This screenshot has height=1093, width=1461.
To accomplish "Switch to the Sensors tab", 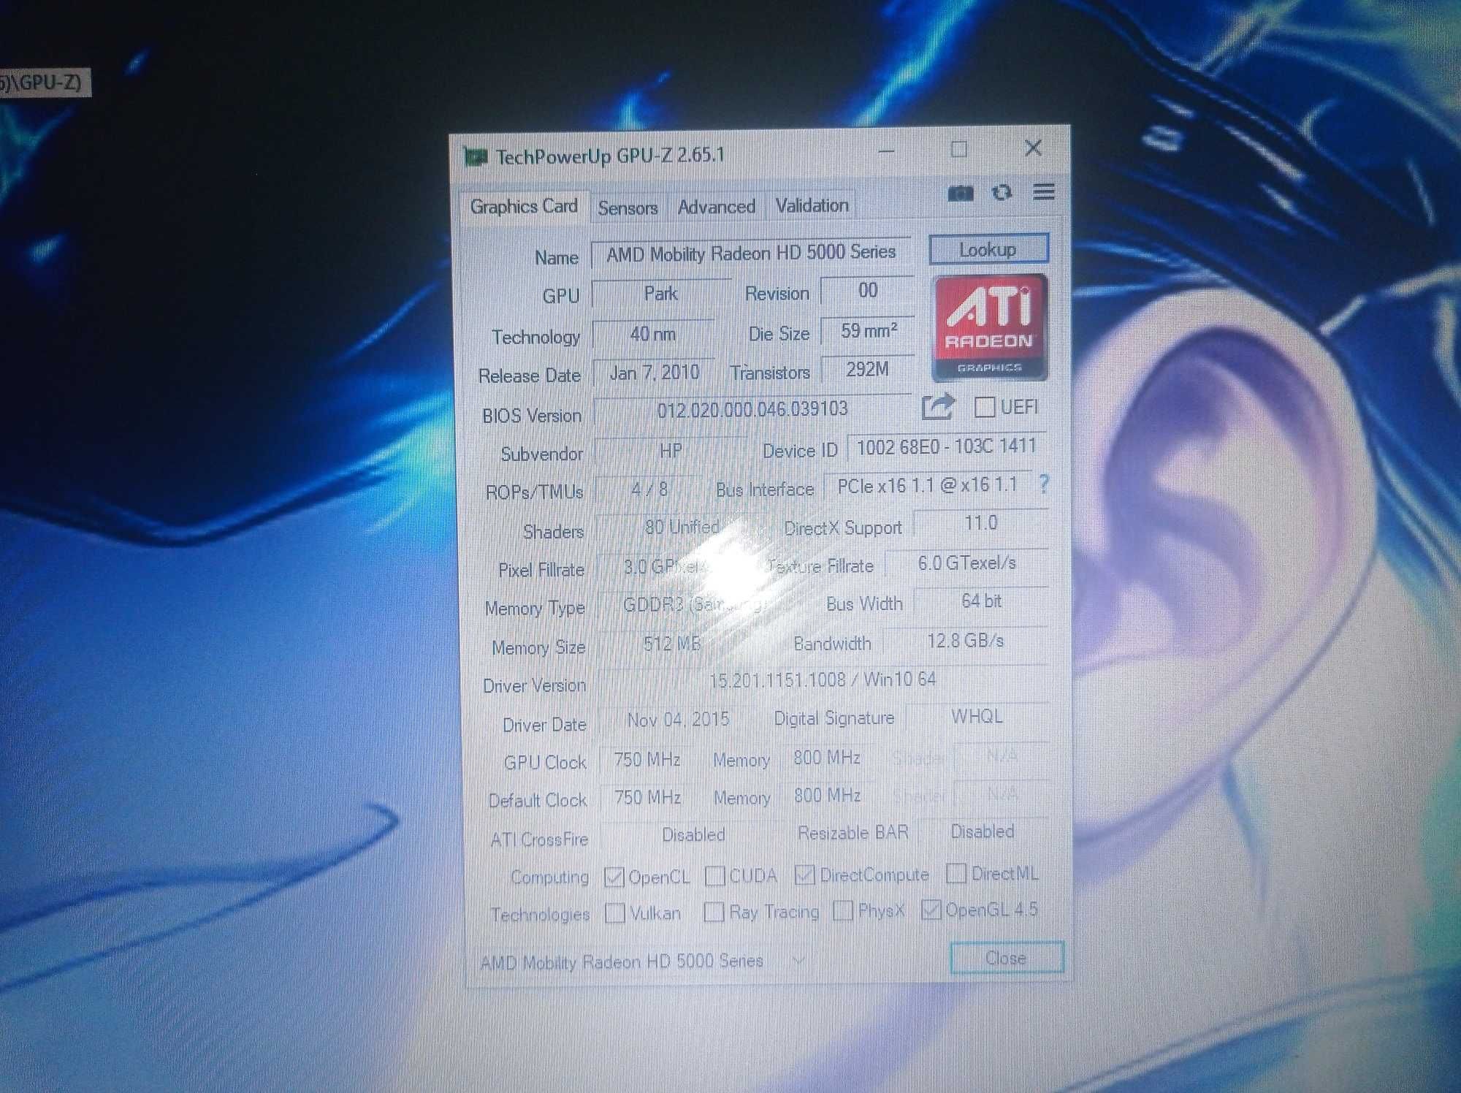I will point(627,208).
